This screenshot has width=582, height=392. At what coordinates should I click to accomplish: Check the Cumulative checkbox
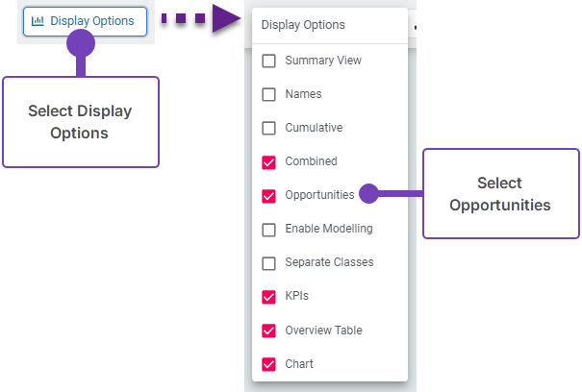point(269,128)
